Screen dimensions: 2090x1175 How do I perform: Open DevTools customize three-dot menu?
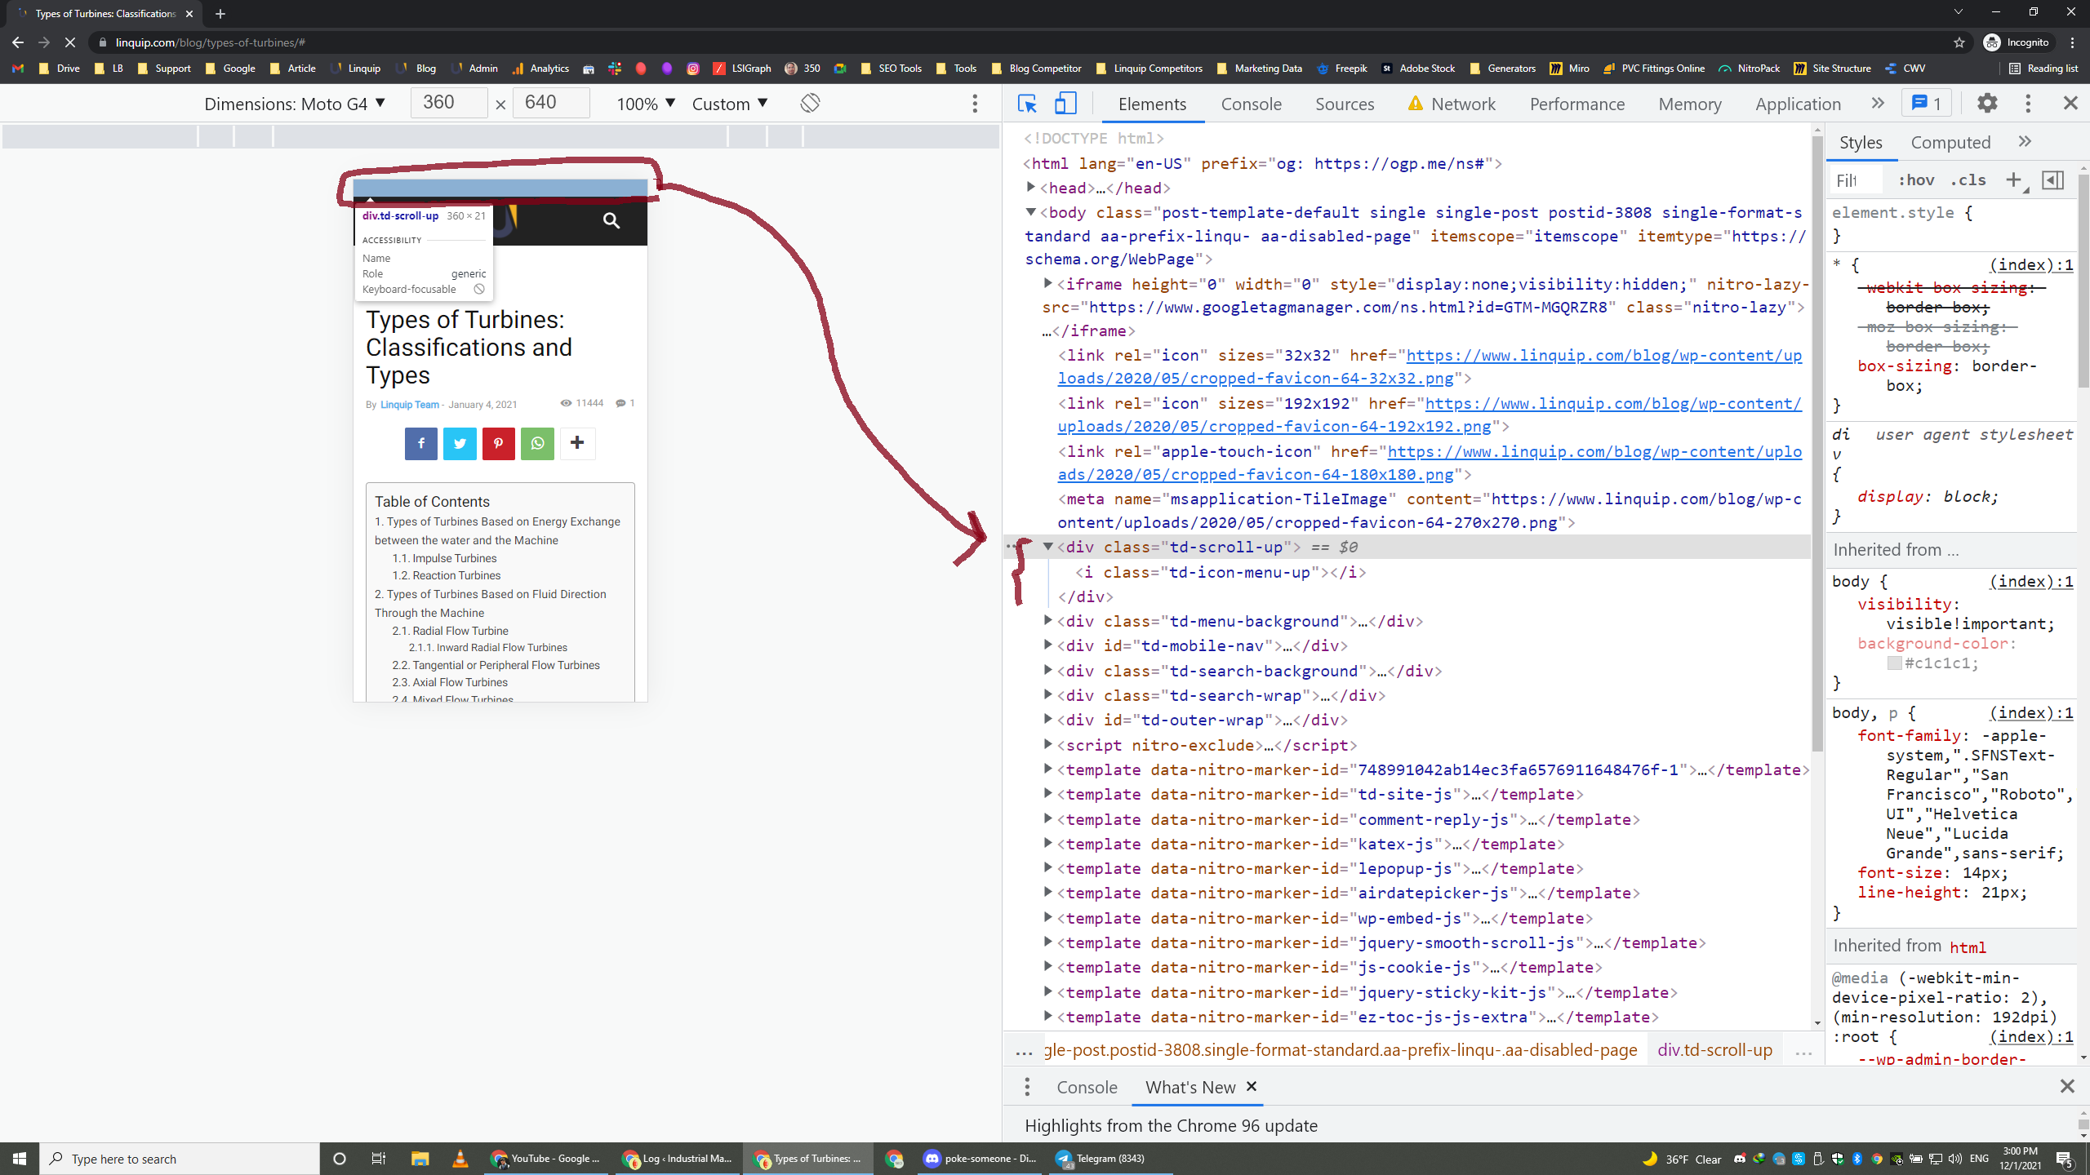2028,104
